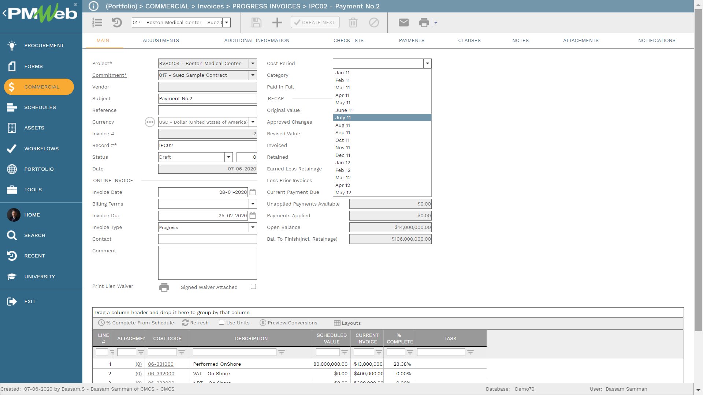
Task: Switch to the Adjustments tab
Action: pos(161,41)
